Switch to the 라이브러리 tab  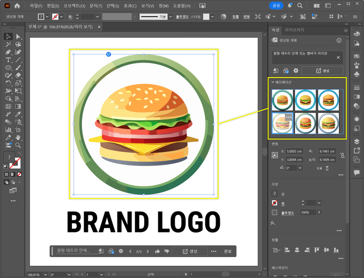click(294, 30)
